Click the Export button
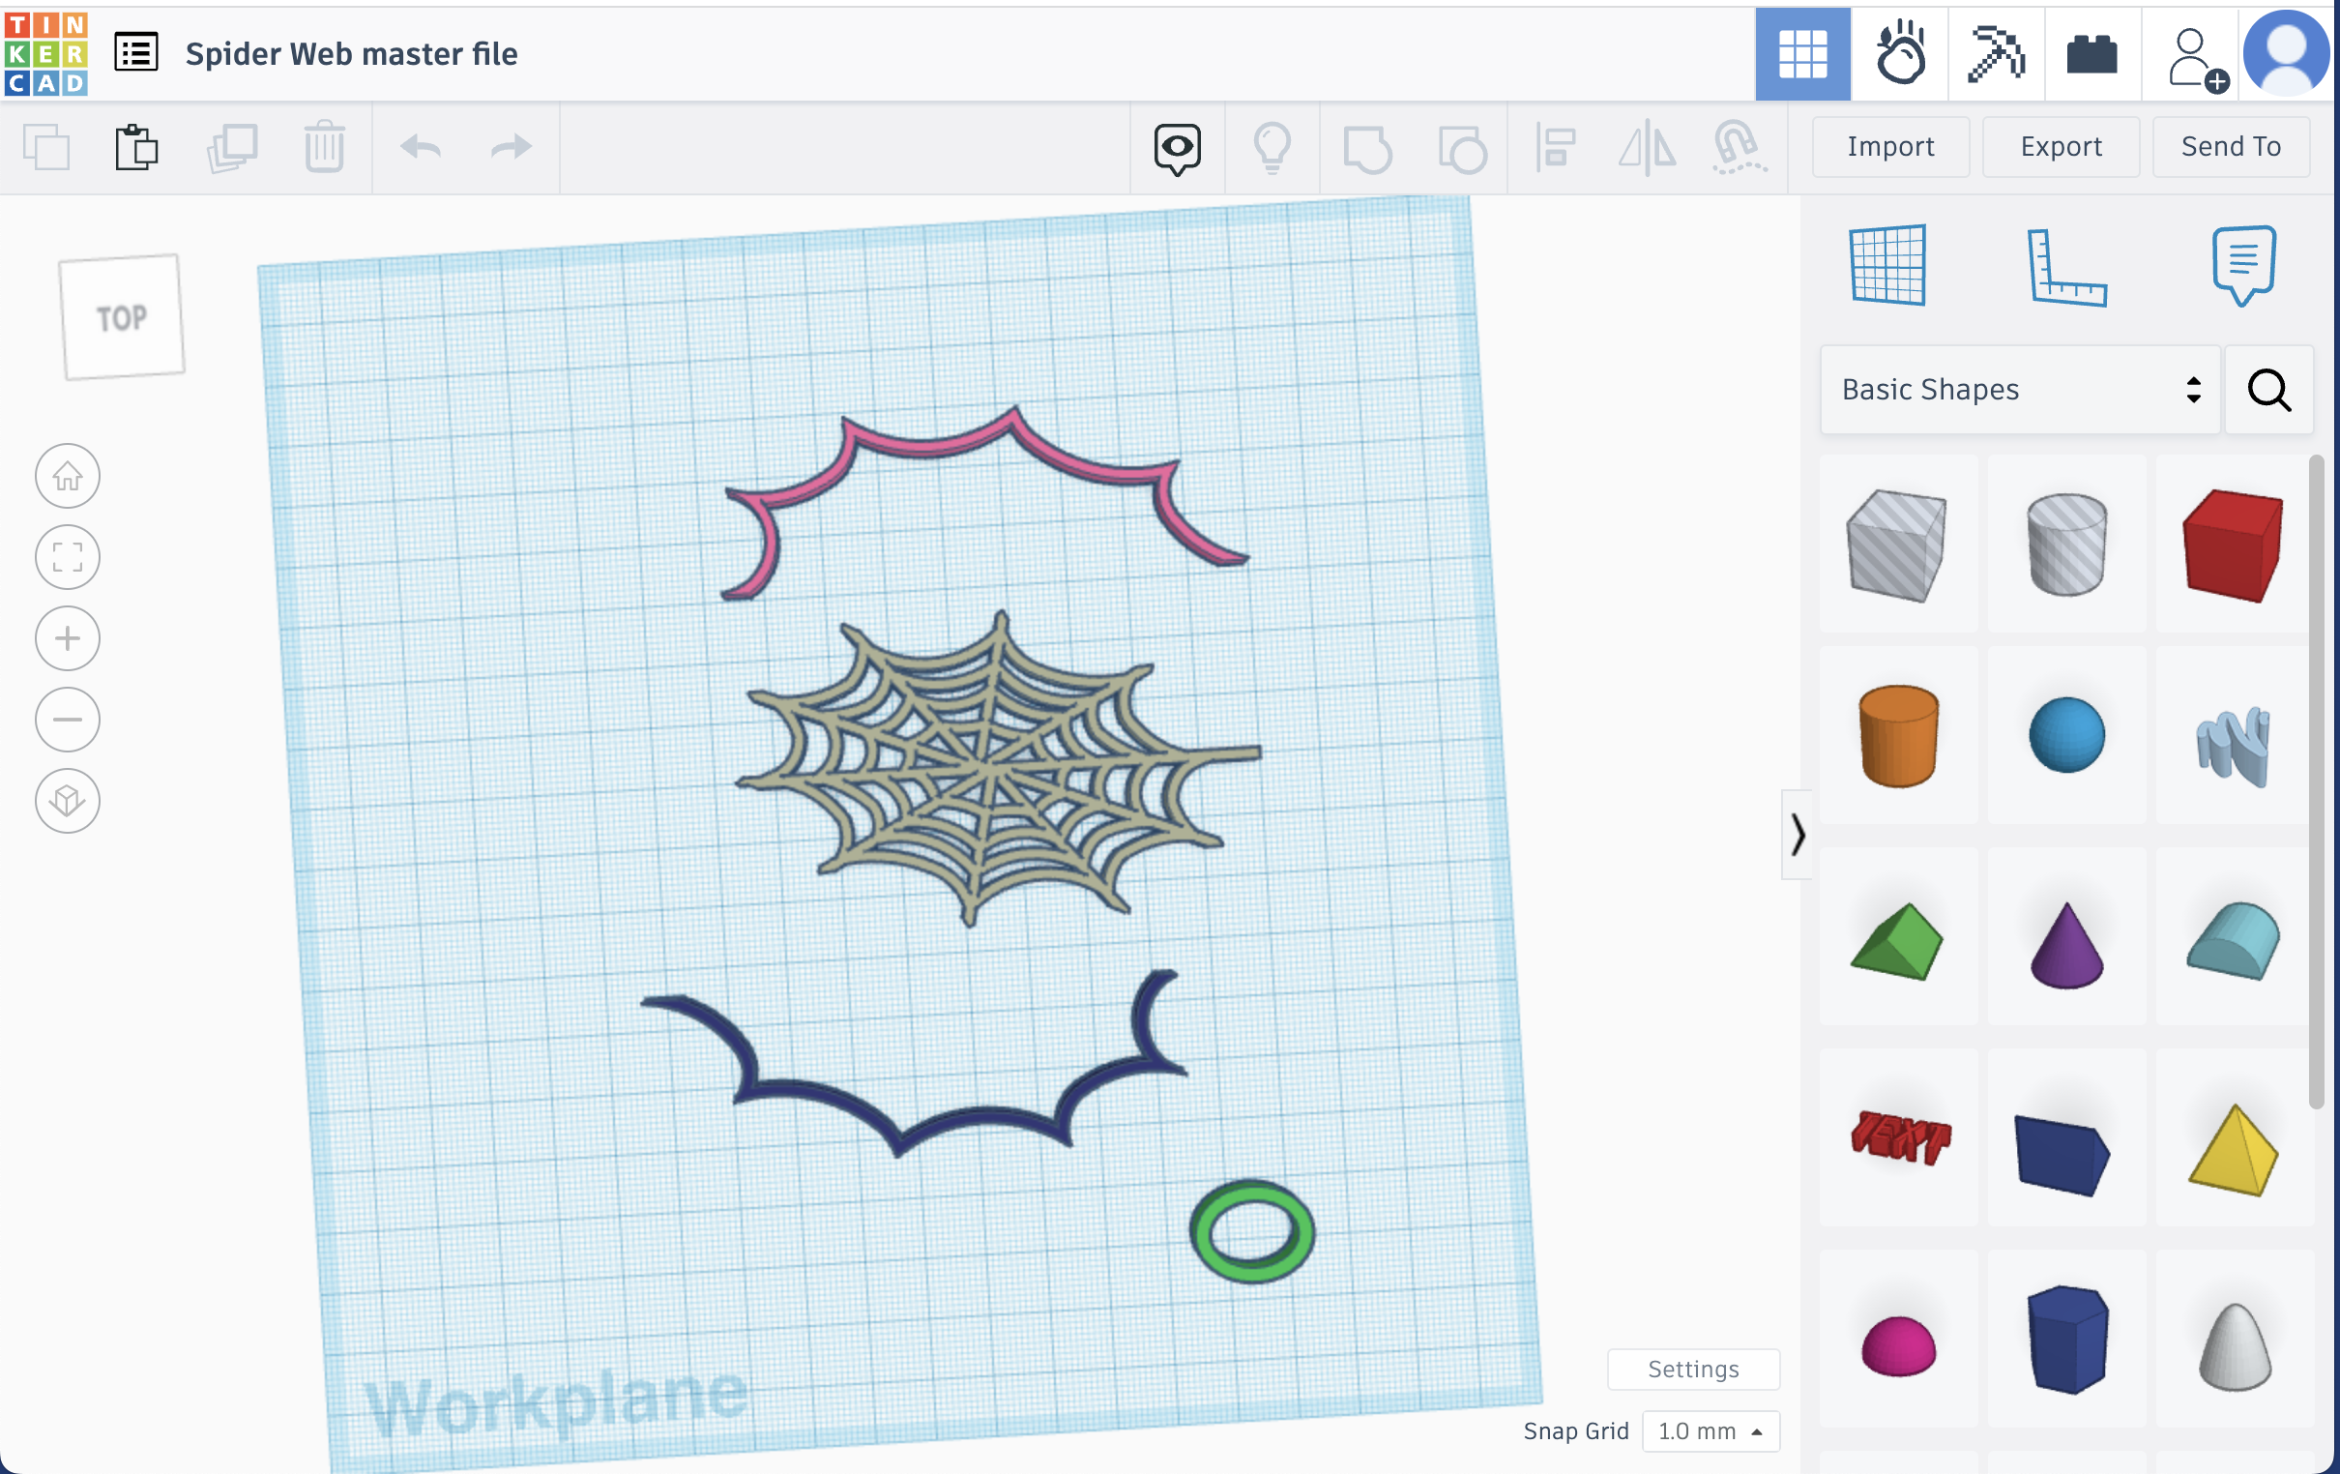This screenshot has width=2340, height=1474. tap(2061, 147)
